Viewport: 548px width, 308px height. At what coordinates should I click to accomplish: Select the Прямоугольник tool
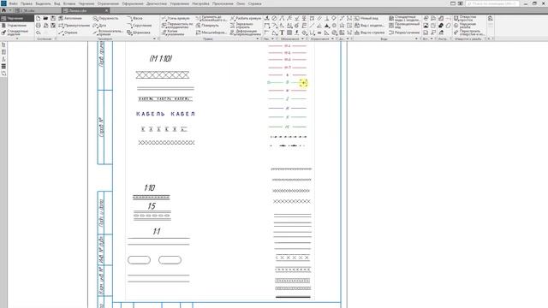click(74, 26)
